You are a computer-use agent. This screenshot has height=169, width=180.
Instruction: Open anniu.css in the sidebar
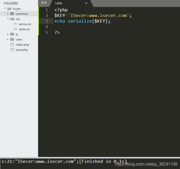pyautogui.click(x=25, y=24)
